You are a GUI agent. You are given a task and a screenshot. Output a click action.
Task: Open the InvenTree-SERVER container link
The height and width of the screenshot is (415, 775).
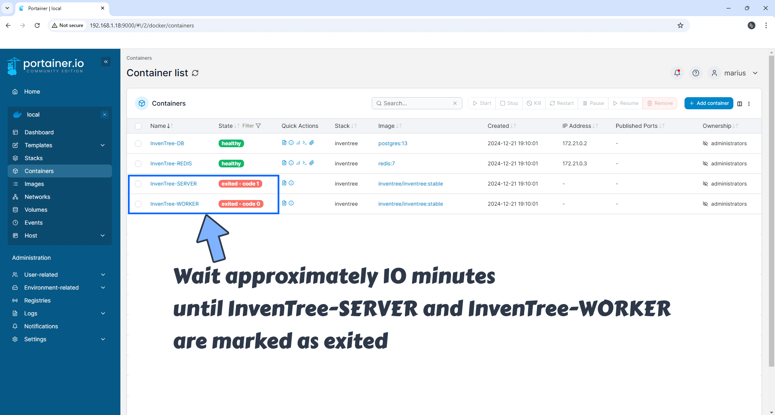point(173,184)
